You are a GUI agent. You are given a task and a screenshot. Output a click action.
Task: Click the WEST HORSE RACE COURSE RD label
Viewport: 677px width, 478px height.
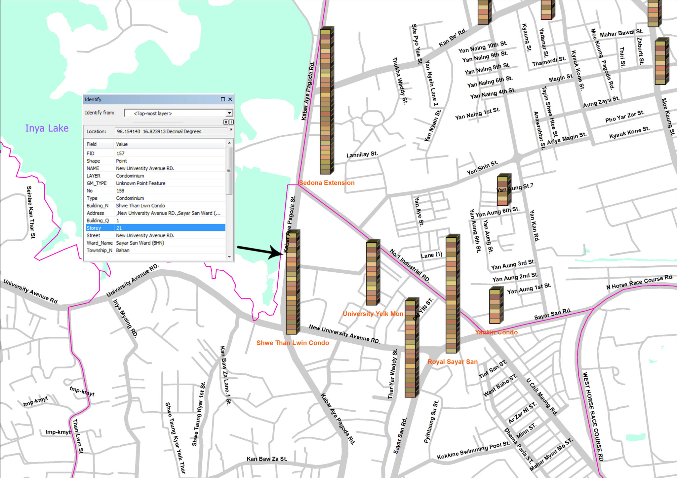(593, 417)
